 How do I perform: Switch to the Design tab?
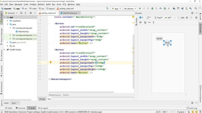point(42,99)
